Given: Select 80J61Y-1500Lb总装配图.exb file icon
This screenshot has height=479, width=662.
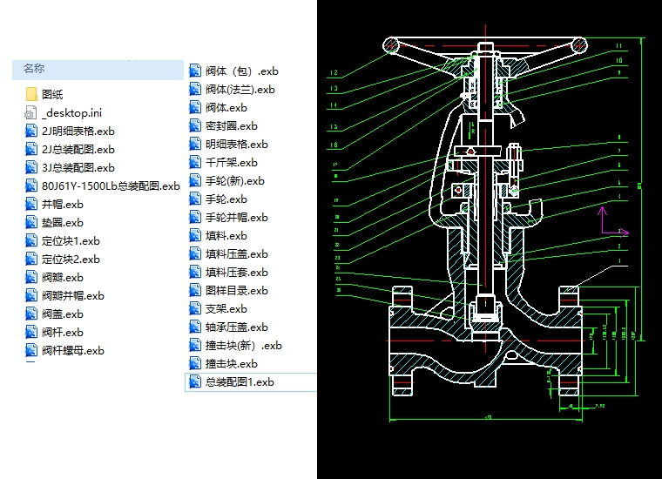Looking at the screenshot, I should (x=30, y=186).
